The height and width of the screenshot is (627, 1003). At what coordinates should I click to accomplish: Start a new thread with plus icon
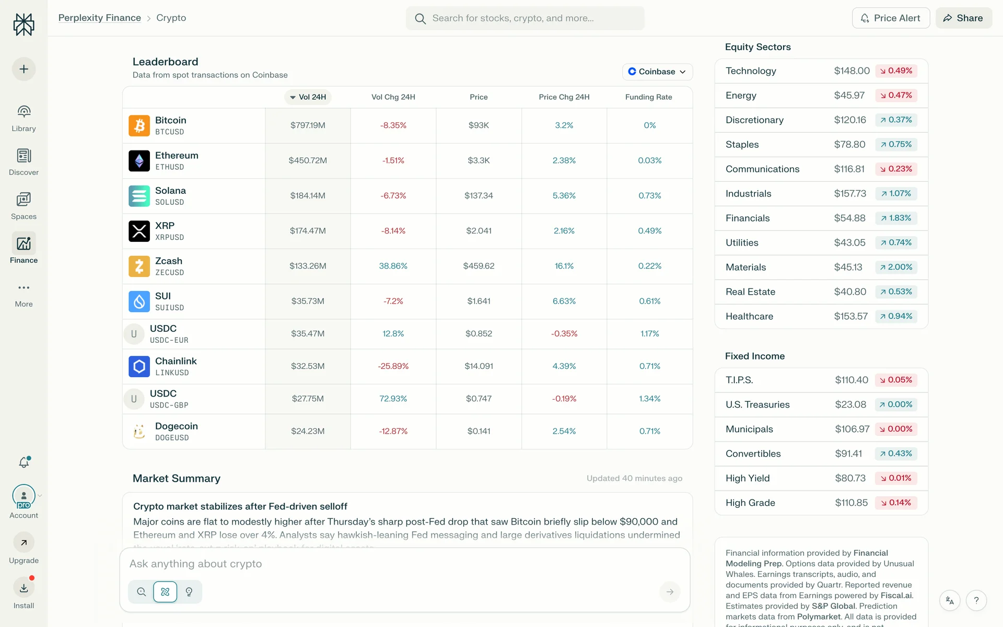click(x=24, y=69)
